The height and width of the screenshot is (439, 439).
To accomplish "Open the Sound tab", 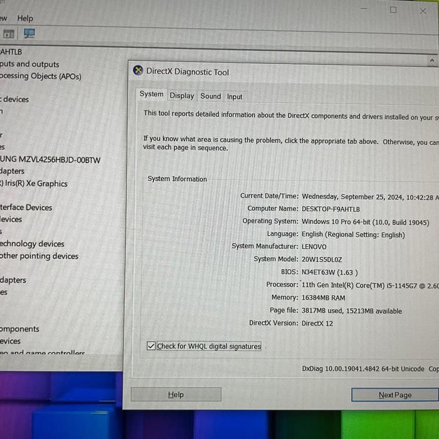I will click(210, 96).
